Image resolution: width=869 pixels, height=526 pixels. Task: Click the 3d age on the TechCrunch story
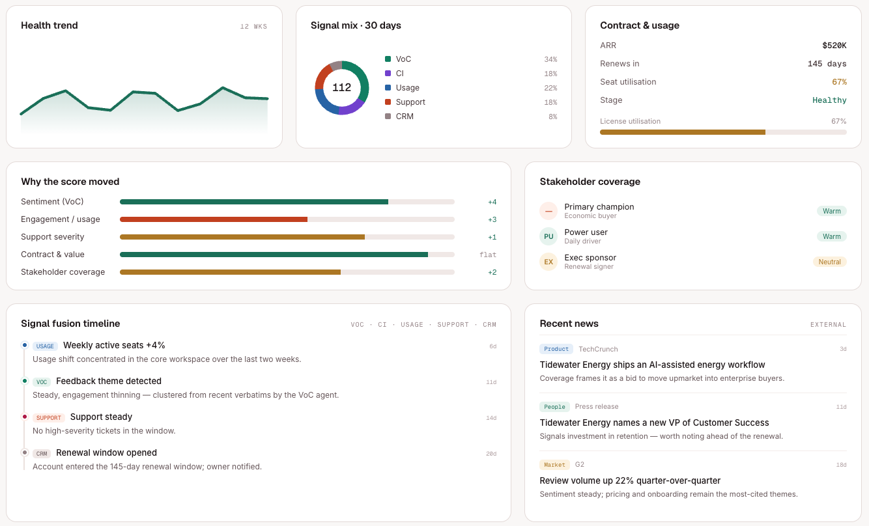[x=843, y=349]
